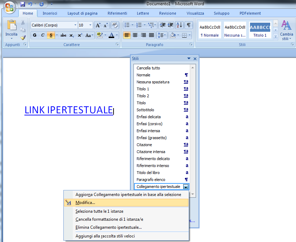Toggle bold G formatting button

pos(34,35)
